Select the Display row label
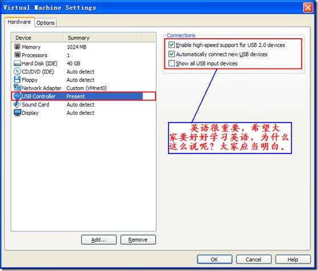Screen dimensions: 318x271 tap(30, 113)
